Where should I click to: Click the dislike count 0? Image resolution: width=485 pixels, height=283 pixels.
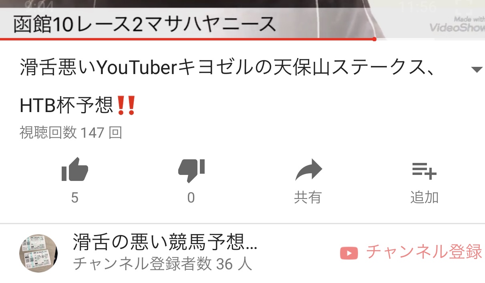[191, 198]
